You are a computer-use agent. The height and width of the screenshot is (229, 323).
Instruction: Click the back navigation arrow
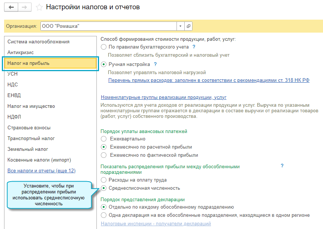tap(11, 7)
